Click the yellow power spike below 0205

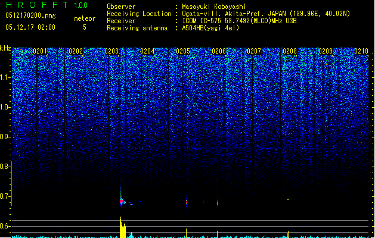pos(186,233)
